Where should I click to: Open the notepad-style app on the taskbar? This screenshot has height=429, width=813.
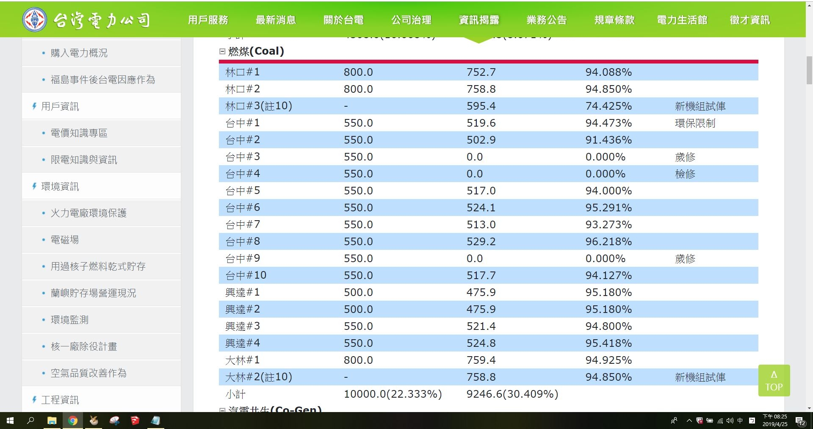156,421
